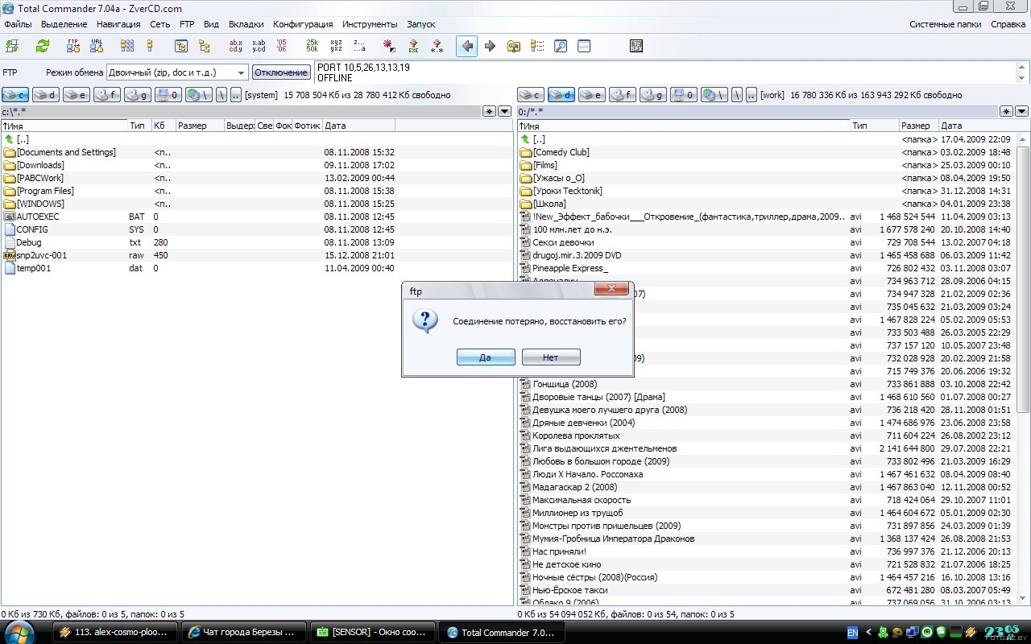This screenshot has height=644, width=1031.
Task: Click the Reread source green arrows icon
Action: (43, 46)
